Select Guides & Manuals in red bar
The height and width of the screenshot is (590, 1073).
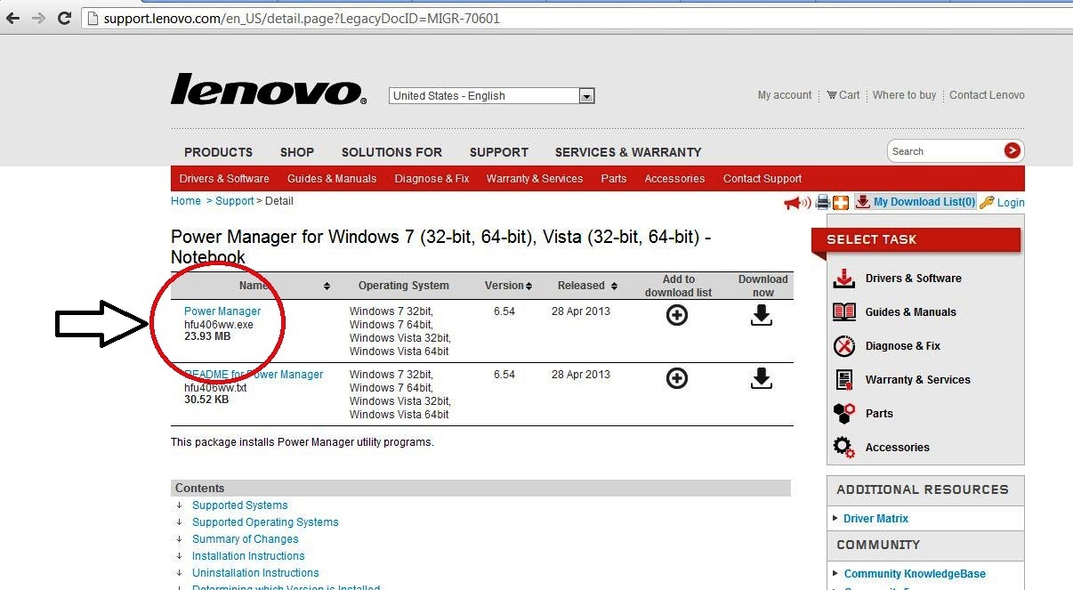click(332, 179)
